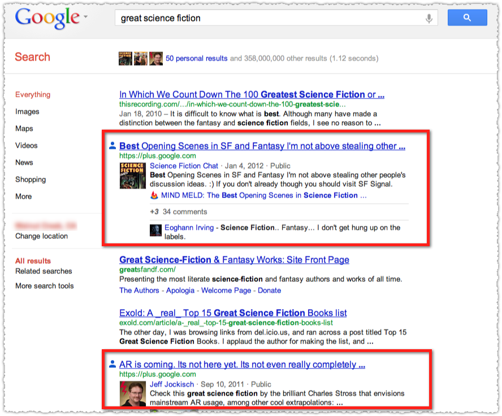
Task: Switch to Videos results
Action: [26, 145]
